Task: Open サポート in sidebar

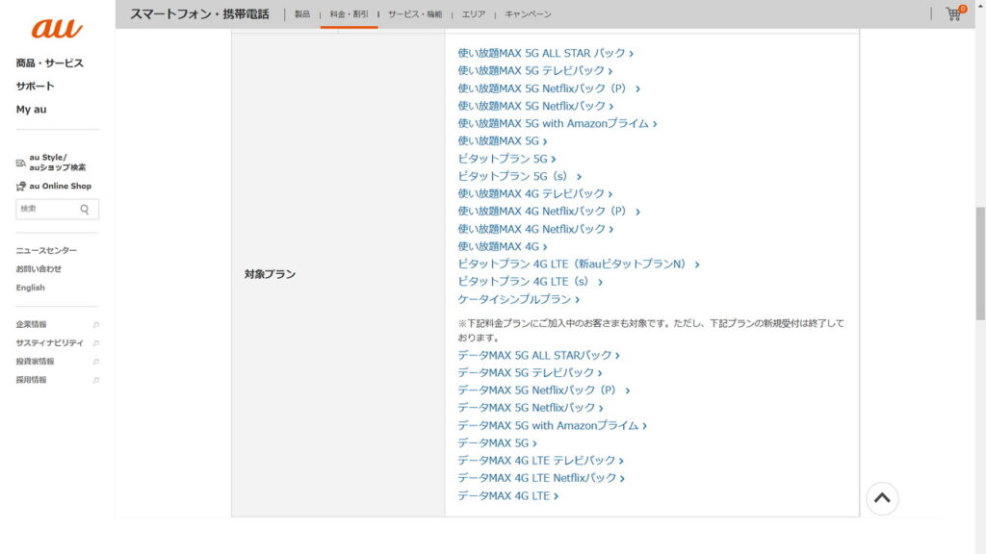Action: pyautogui.click(x=36, y=86)
